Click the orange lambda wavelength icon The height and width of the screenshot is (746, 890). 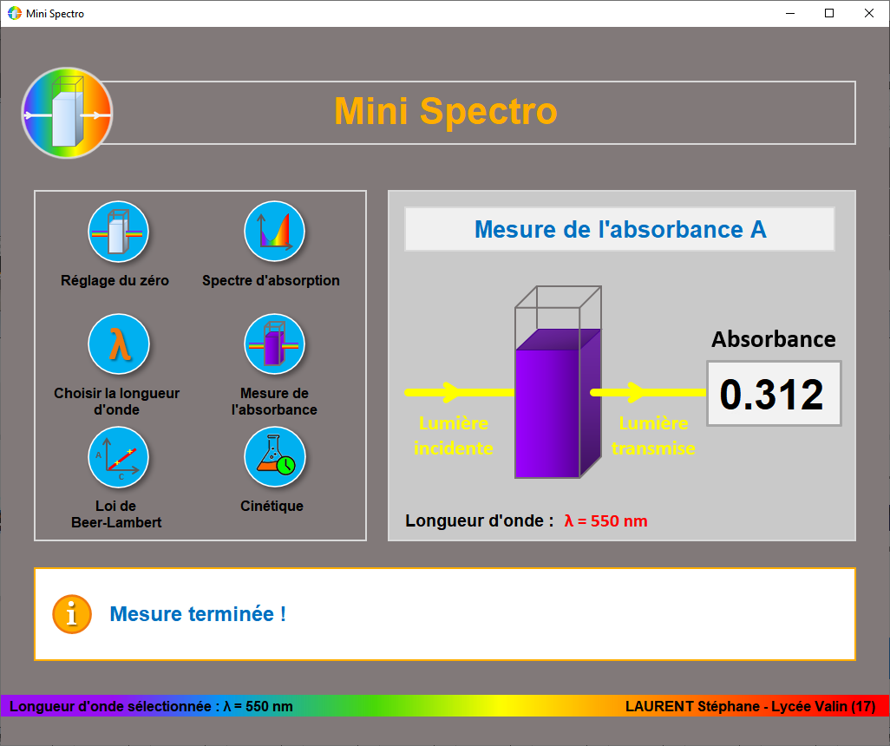pyautogui.click(x=119, y=344)
